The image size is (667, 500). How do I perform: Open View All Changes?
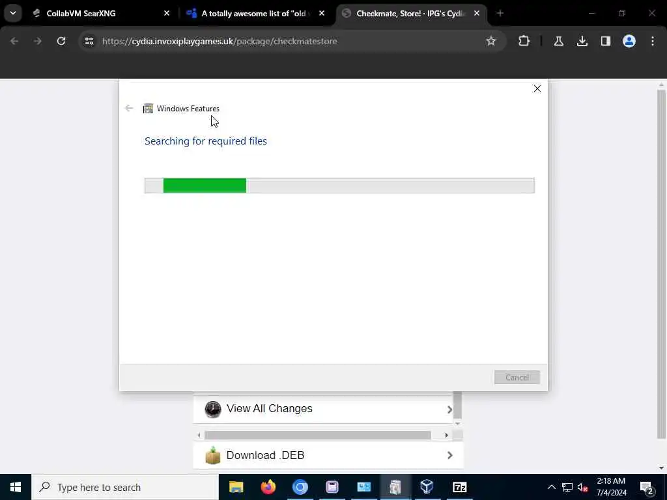tap(323, 409)
